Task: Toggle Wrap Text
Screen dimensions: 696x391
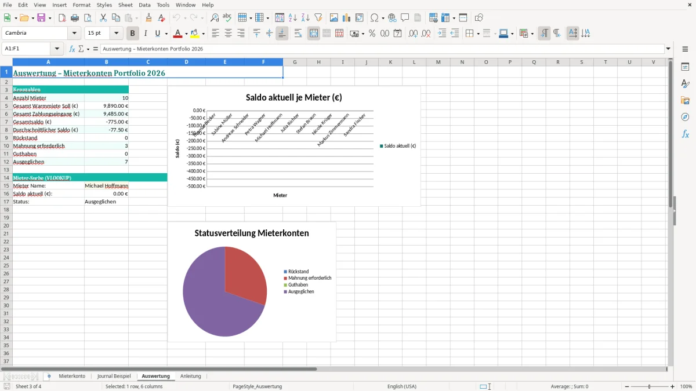Action: coord(298,34)
